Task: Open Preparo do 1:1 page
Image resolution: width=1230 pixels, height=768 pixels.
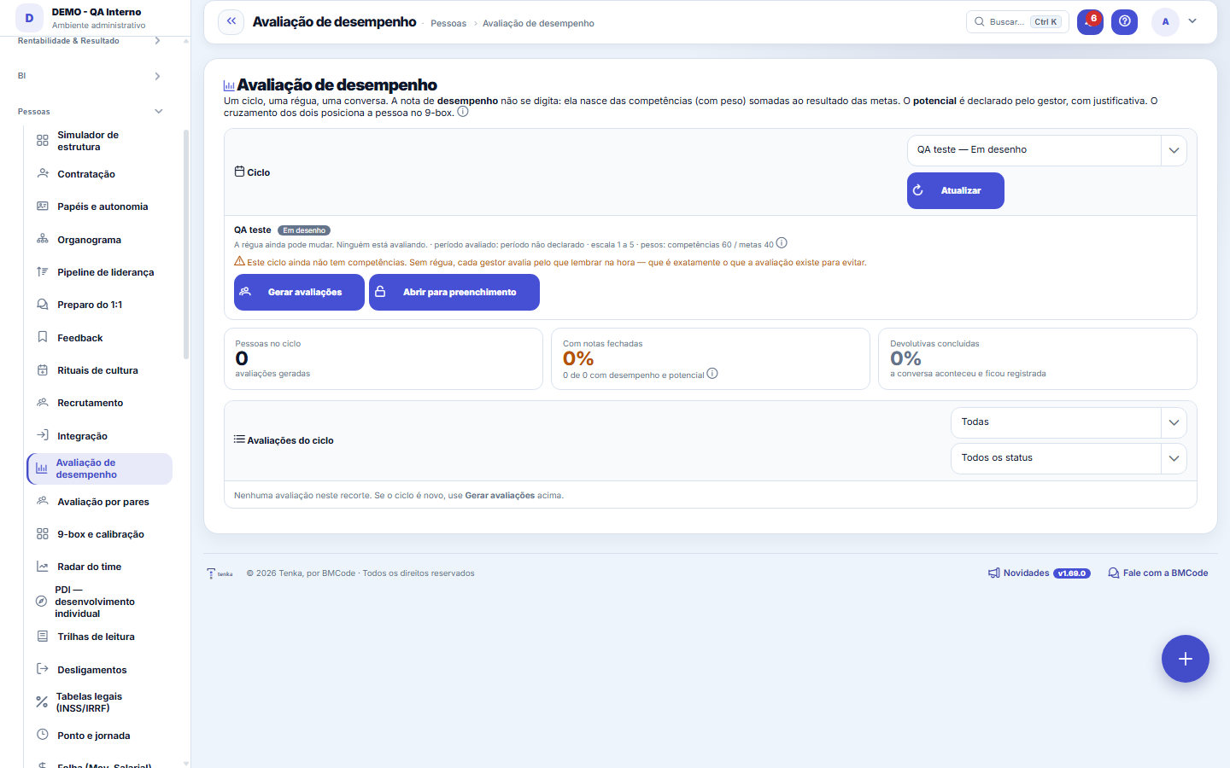Action: pyautogui.click(x=100, y=305)
